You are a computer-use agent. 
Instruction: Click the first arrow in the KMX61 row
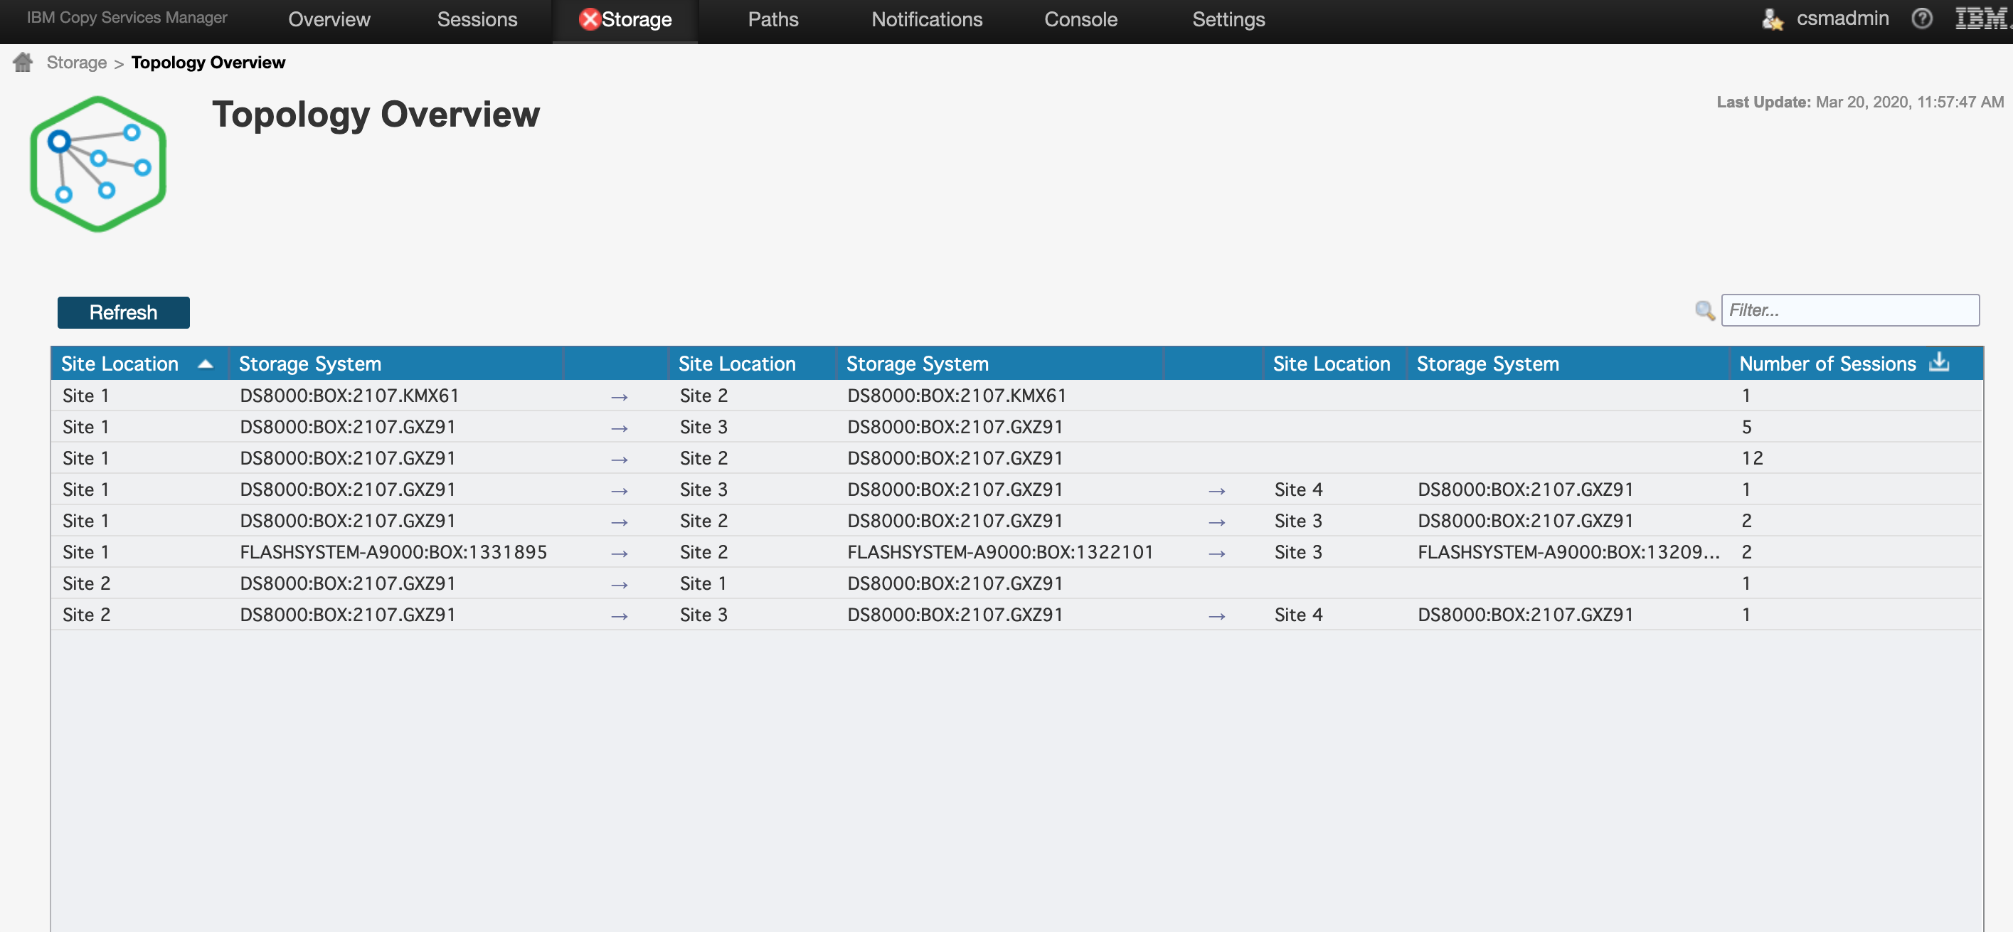point(619,397)
